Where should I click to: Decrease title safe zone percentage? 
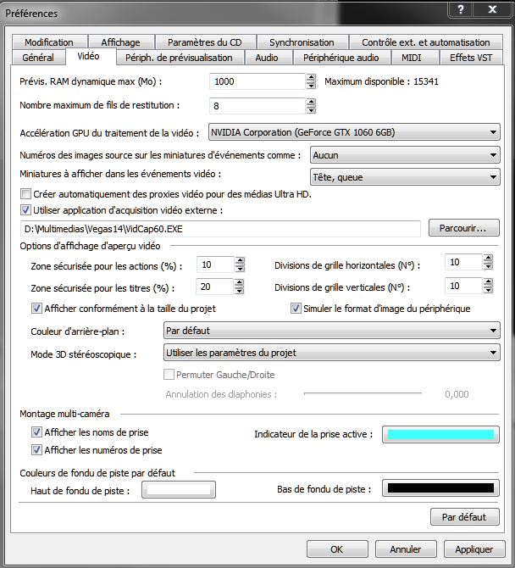pyautogui.click(x=239, y=291)
